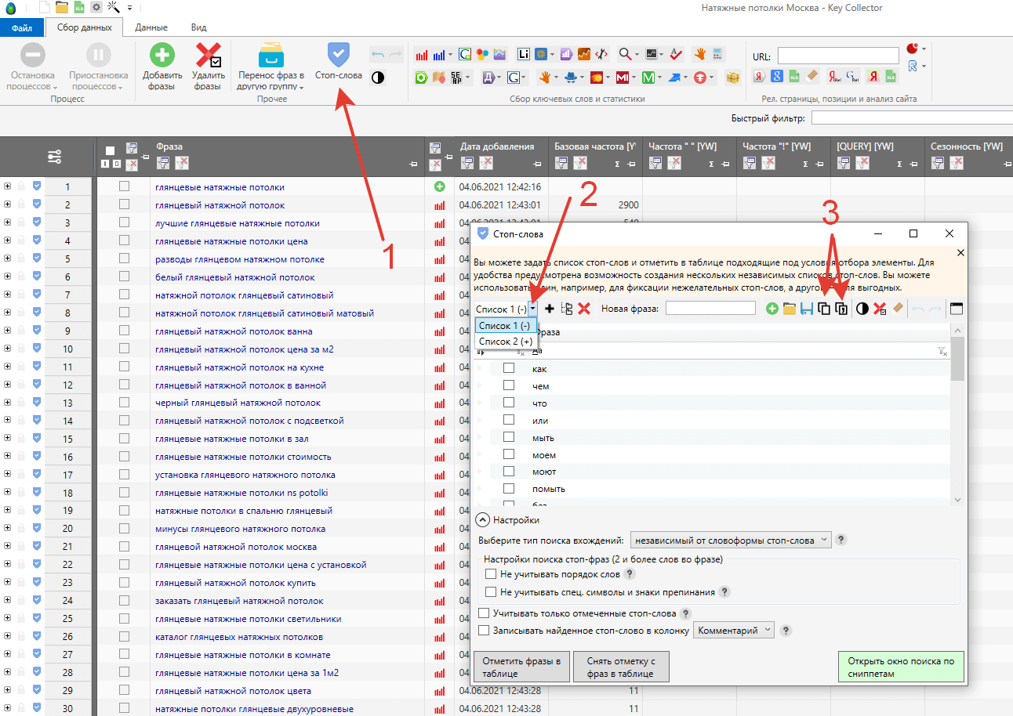1013x716 pixels.
Task: Click 'Снять отметку с фраз в таблице' button
Action: (621, 667)
